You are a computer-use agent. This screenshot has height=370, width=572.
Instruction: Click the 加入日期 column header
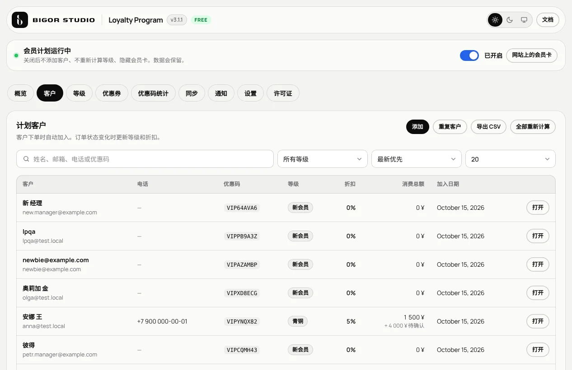click(x=448, y=184)
